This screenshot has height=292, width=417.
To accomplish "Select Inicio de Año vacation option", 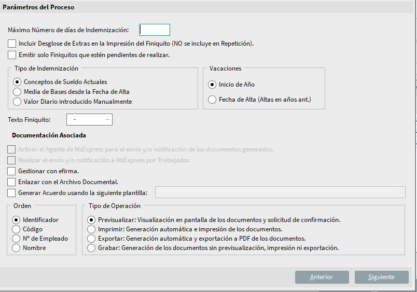I will (212, 85).
